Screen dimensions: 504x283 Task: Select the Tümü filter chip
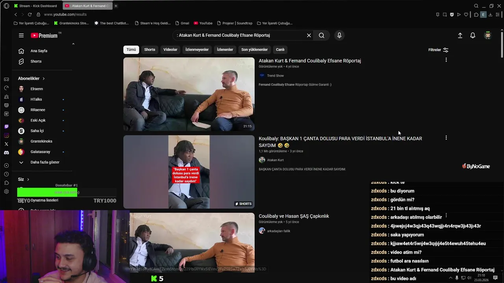click(131, 50)
